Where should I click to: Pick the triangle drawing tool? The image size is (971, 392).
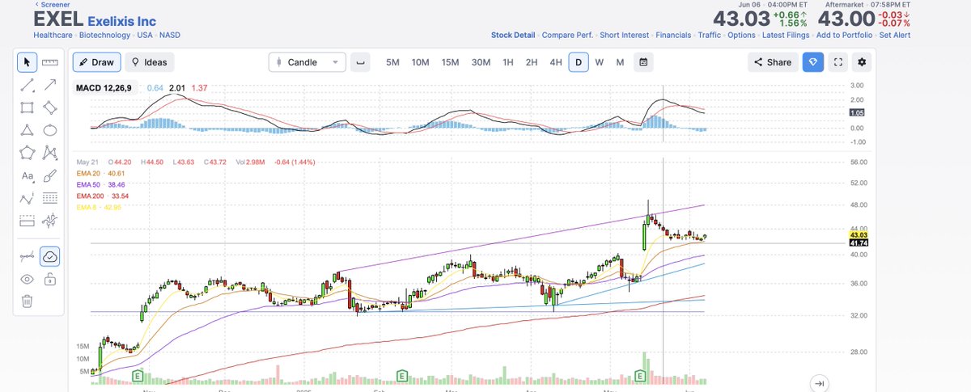click(x=27, y=130)
